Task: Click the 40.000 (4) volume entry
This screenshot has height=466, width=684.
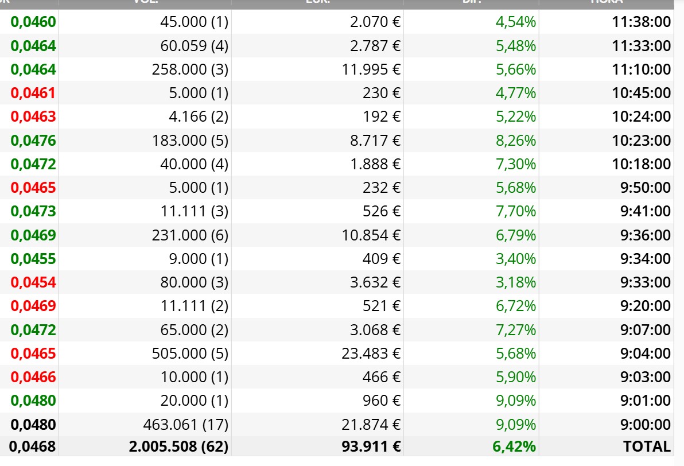Action: click(194, 164)
